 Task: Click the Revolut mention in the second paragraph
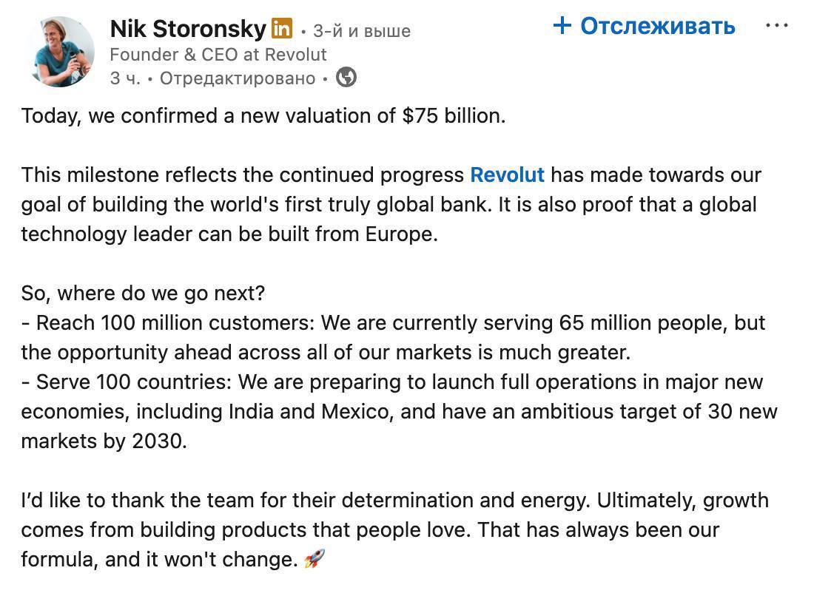(x=508, y=175)
